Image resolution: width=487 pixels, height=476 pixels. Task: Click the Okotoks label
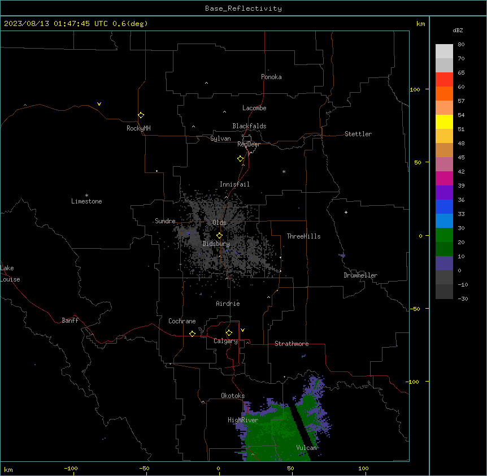(x=233, y=396)
